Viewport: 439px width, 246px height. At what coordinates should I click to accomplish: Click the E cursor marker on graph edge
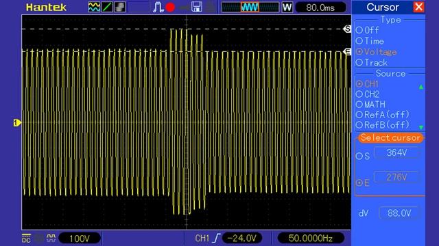[347, 52]
